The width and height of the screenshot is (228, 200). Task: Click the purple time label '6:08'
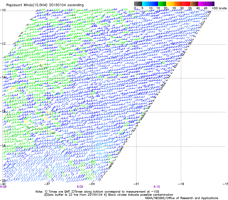(x=3, y=187)
